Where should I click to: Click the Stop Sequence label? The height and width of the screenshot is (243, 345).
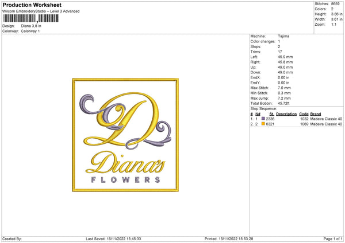[263, 109]
